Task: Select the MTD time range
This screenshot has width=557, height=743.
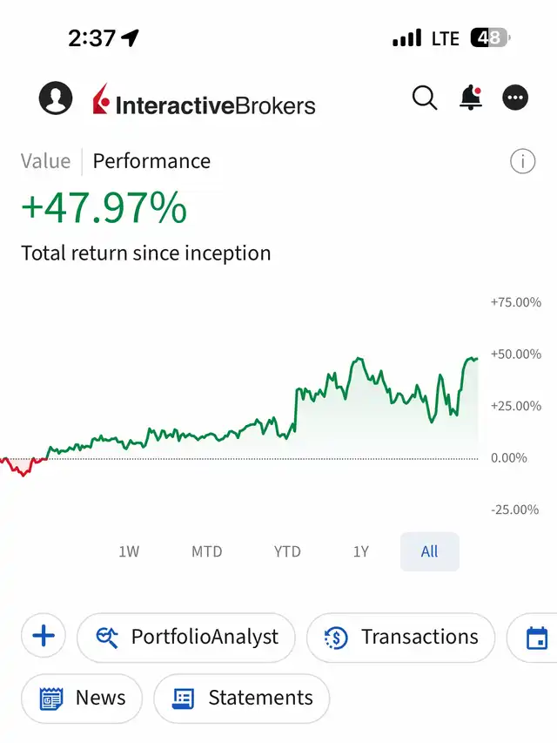Action: point(207,551)
